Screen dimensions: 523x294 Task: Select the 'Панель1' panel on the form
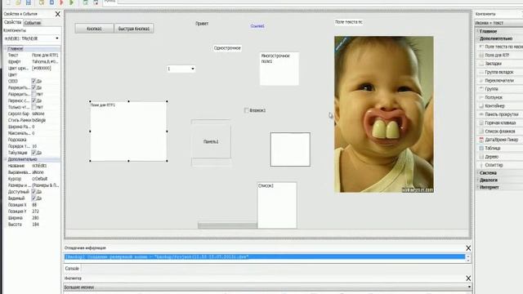click(211, 141)
